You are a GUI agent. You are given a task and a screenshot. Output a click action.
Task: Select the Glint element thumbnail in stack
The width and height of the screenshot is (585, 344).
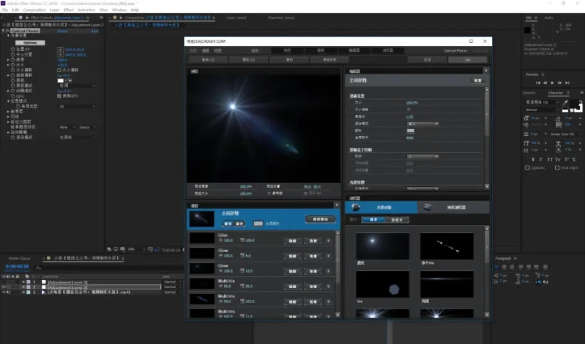point(201,238)
